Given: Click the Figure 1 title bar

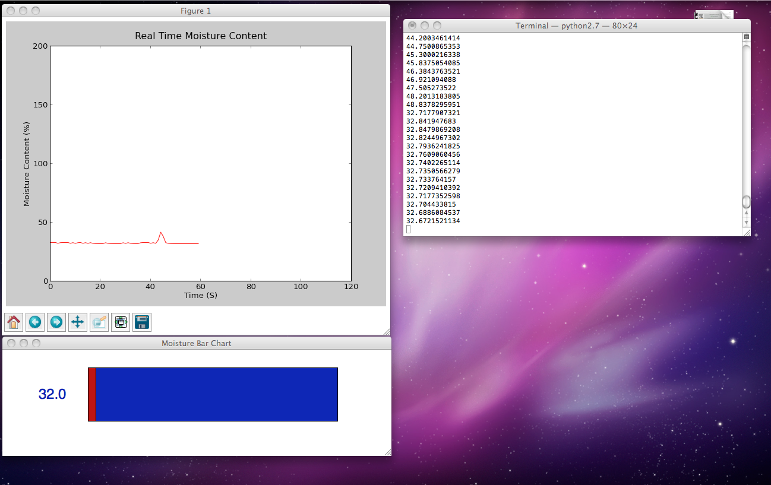Looking at the screenshot, I should (196, 11).
